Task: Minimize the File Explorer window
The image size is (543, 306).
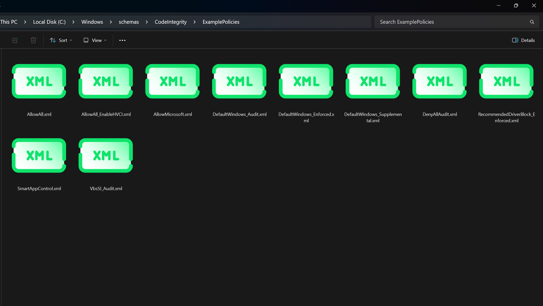Action: 498,5
